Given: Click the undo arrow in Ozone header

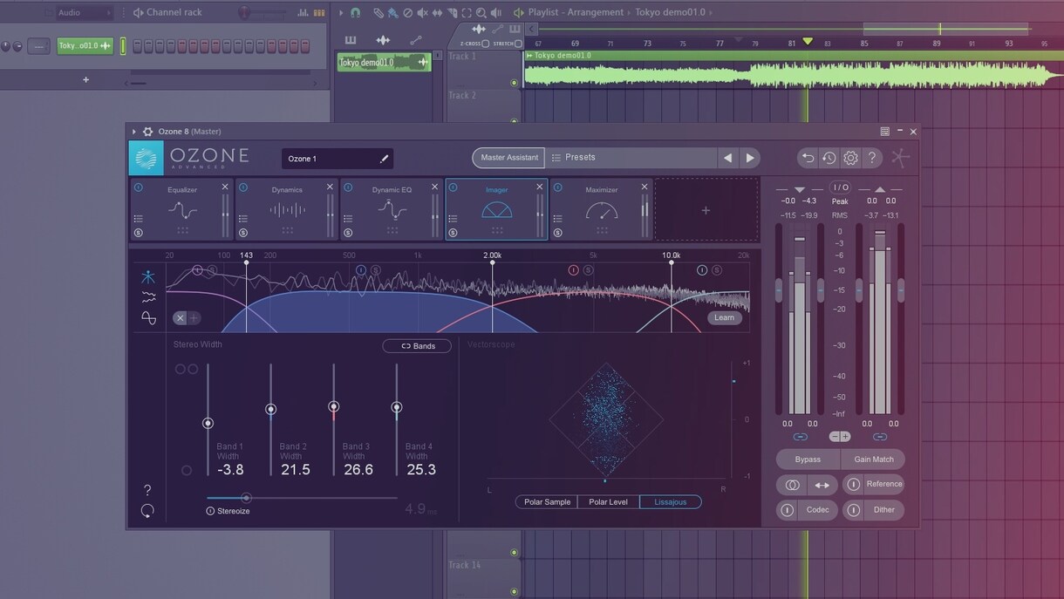Looking at the screenshot, I should (x=808, y=158).
